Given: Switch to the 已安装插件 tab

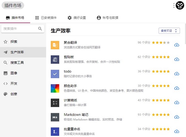Looking at the screenshot, I should click(46, 18).
